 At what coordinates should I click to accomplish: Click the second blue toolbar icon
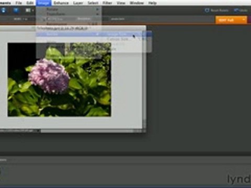(x=16, y=10)
